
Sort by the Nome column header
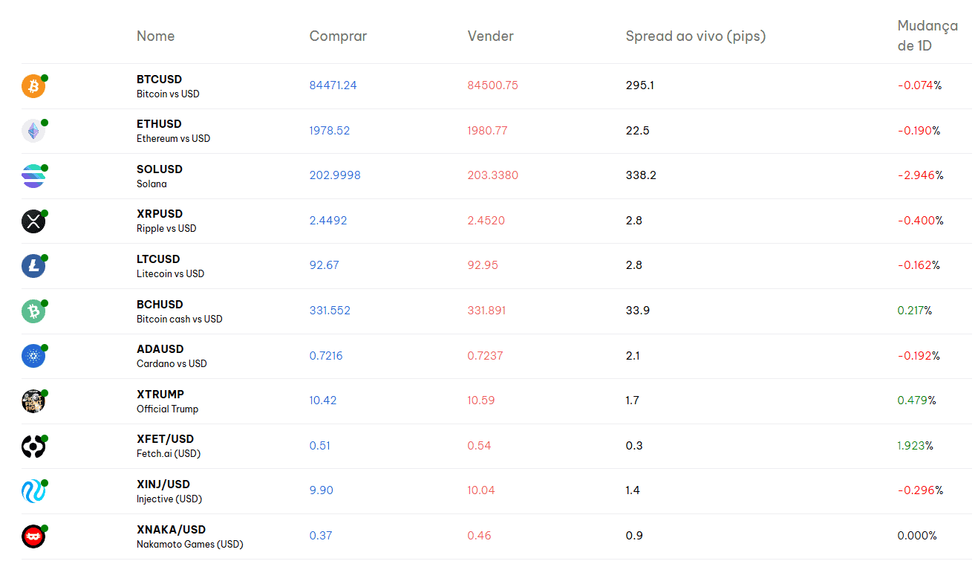pos(155,36)
